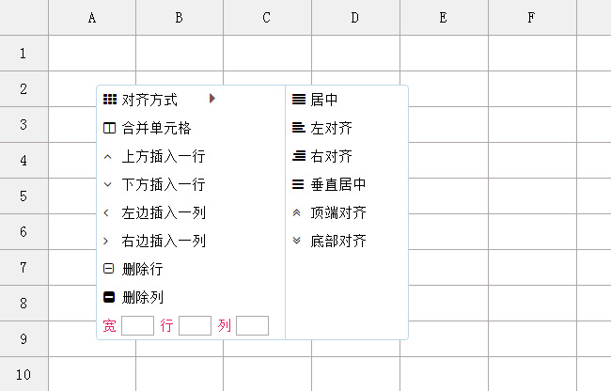This screenshot has width=611, height=391.
Task: Click the 行 row input box
Action: coord(195,326)
